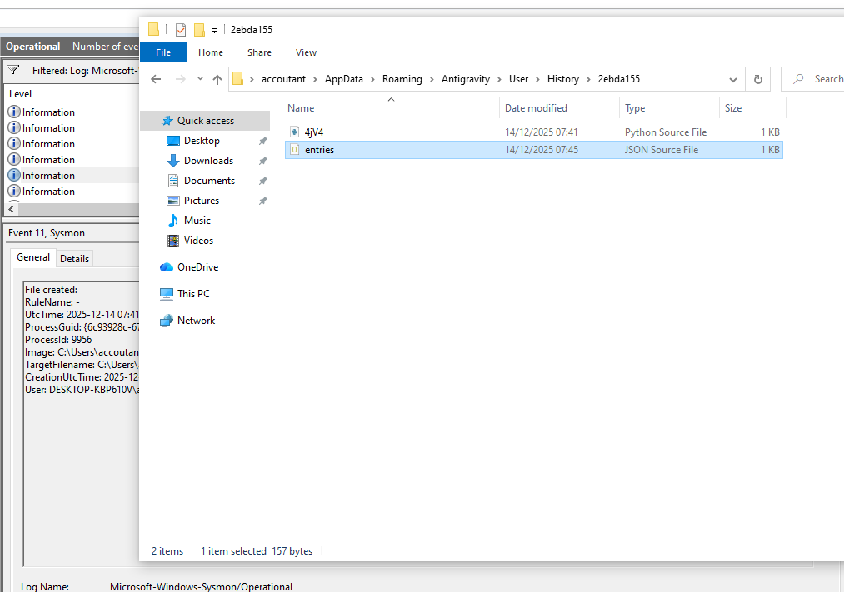The image size is (844, 592).
Task: Click the Refresh button in address bar
Action: (x=757, y=79)
